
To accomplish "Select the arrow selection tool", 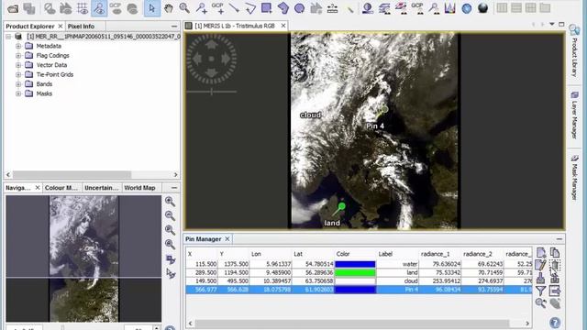I will coord(152,8).
